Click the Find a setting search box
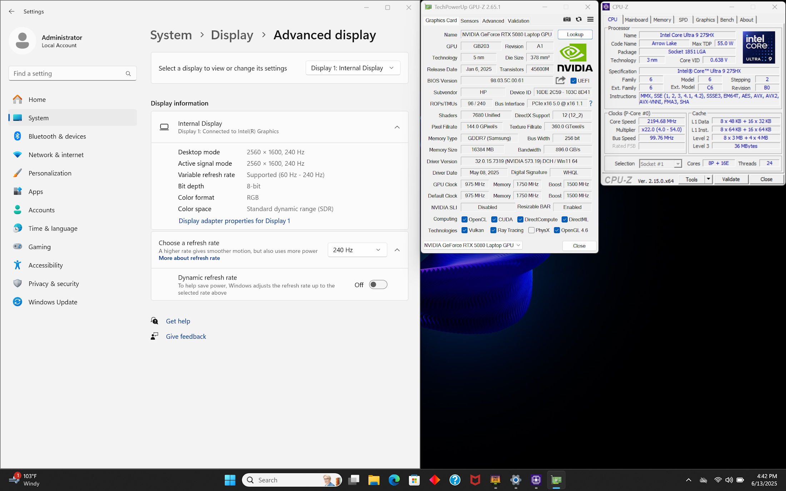Image resolution: width=786 pixels, height=491 pixels. click(x=73, y=73)
